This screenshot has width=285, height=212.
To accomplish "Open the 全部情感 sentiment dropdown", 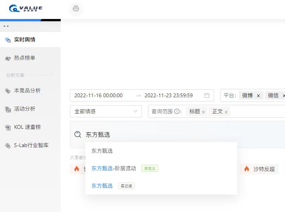I will coord(106,111).
